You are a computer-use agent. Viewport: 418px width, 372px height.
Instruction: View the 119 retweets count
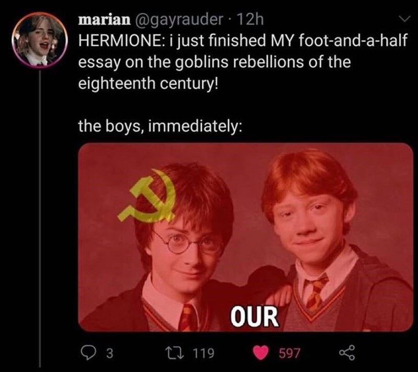[203, 353]
